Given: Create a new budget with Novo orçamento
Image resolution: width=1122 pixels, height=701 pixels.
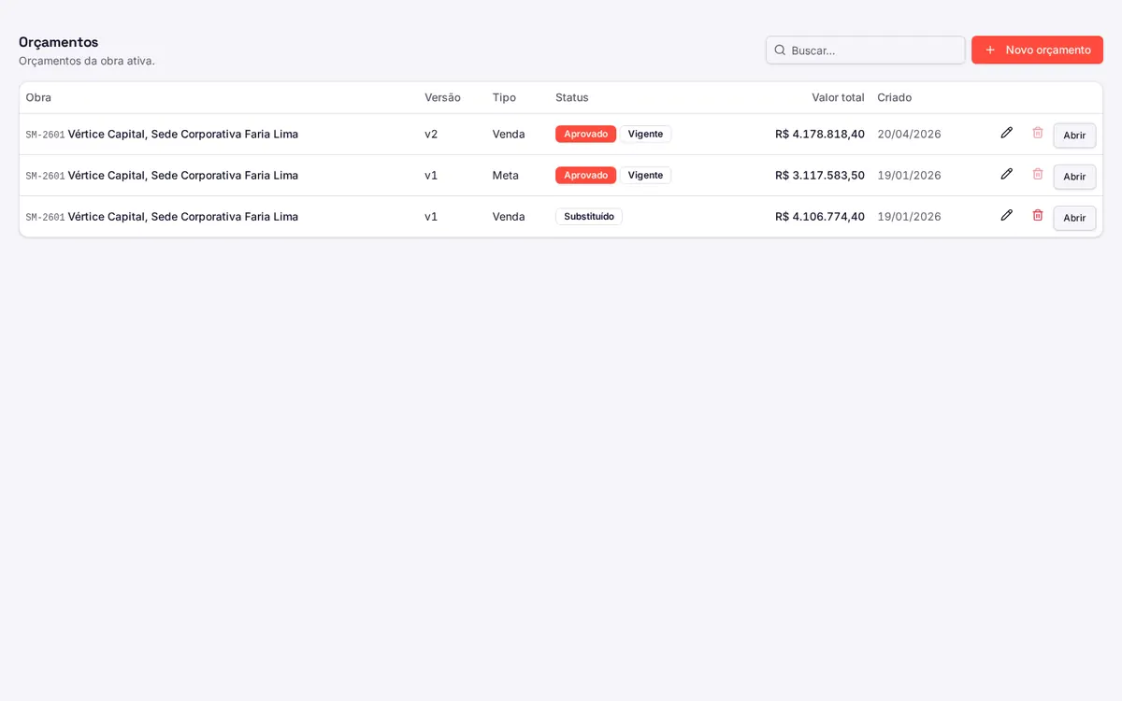Looking at the screenshot, I should 1037,50.
